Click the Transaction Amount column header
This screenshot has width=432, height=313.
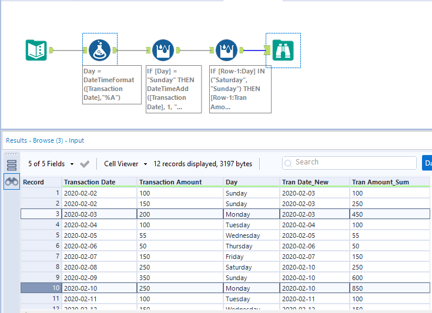pos(180,182)
